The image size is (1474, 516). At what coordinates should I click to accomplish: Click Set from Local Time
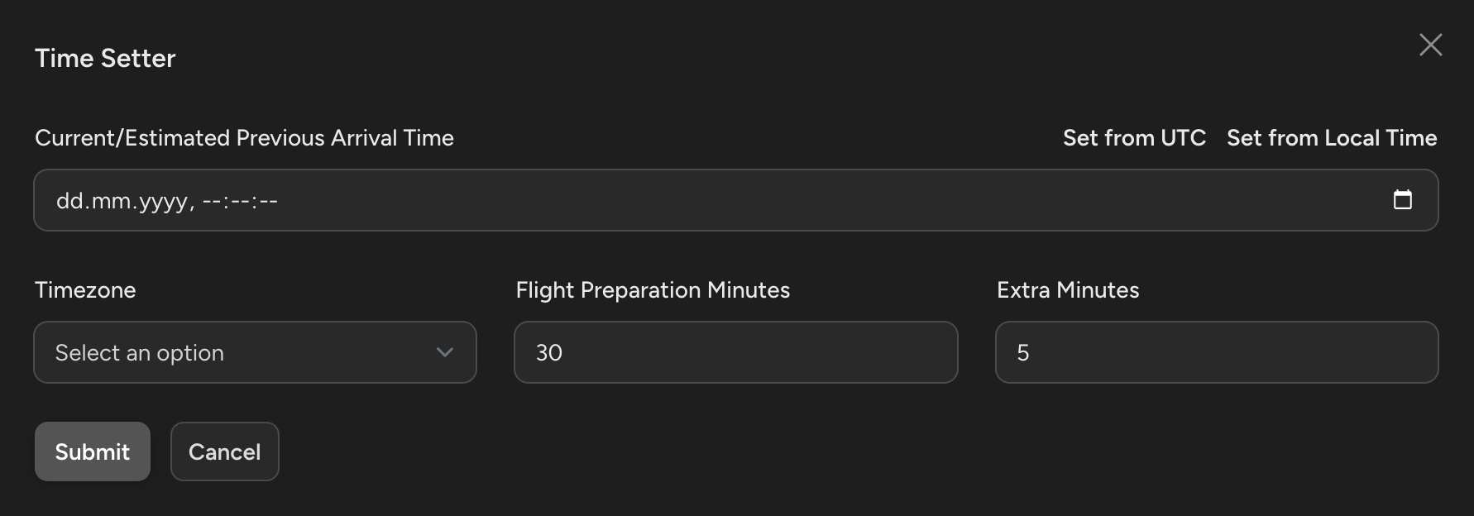tap(1332, 137)
